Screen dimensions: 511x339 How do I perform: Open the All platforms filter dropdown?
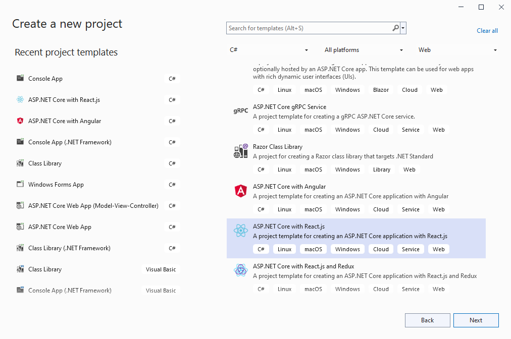pos(364,50)
